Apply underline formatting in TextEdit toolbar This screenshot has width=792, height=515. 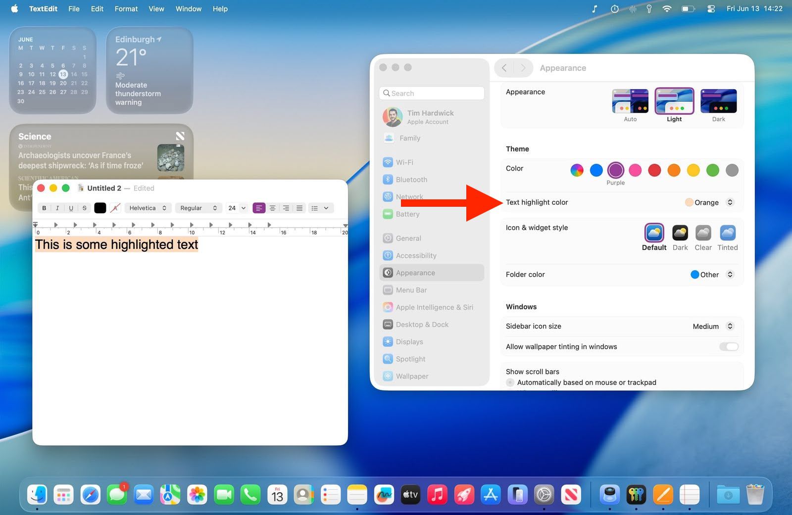coord(70,208)
